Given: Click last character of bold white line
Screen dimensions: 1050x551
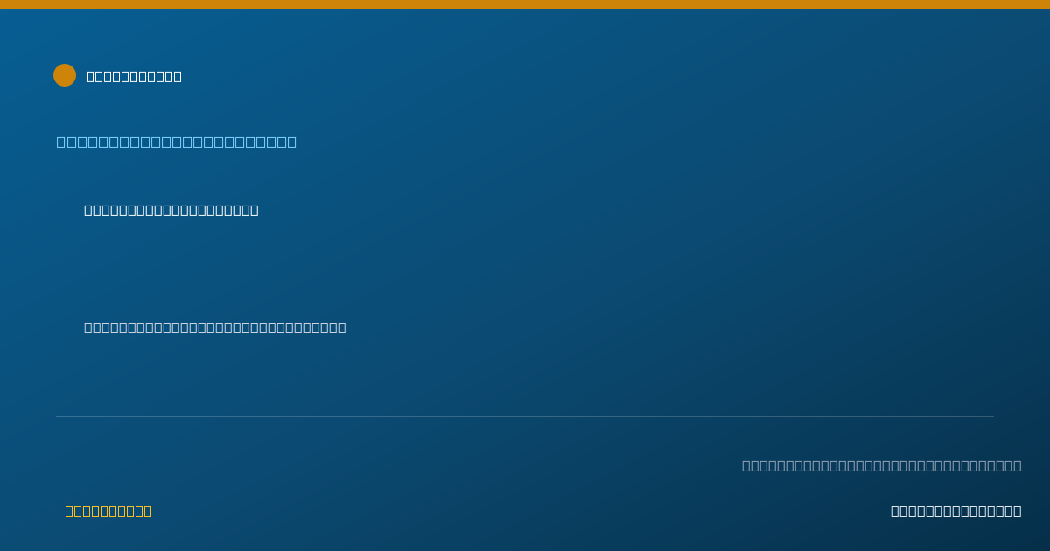Looking at the screenshot, I should [x=255, y=210].
